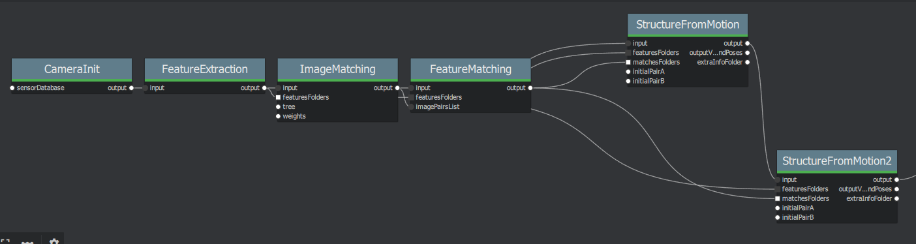Select the StructureFromMotion node title
The width and height of the screenshot is (916, 244).
coord(688,25)
